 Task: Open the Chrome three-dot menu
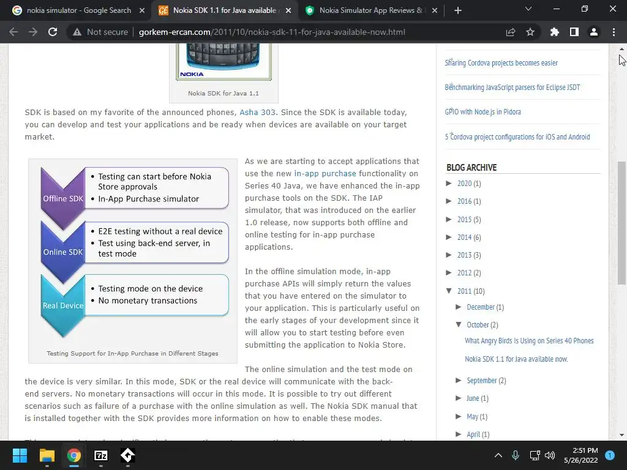pos(614,32)
